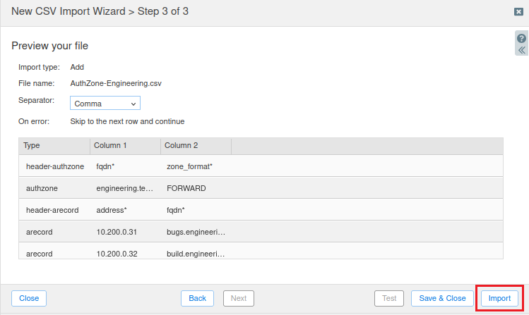Select arecord row 10.200.0.31
Viewport: 529px width, 315px height.
(261, 231)
